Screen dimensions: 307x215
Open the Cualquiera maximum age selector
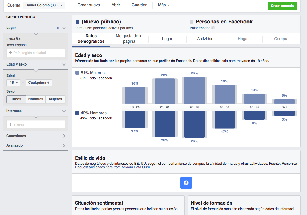[x=39, y=83]
